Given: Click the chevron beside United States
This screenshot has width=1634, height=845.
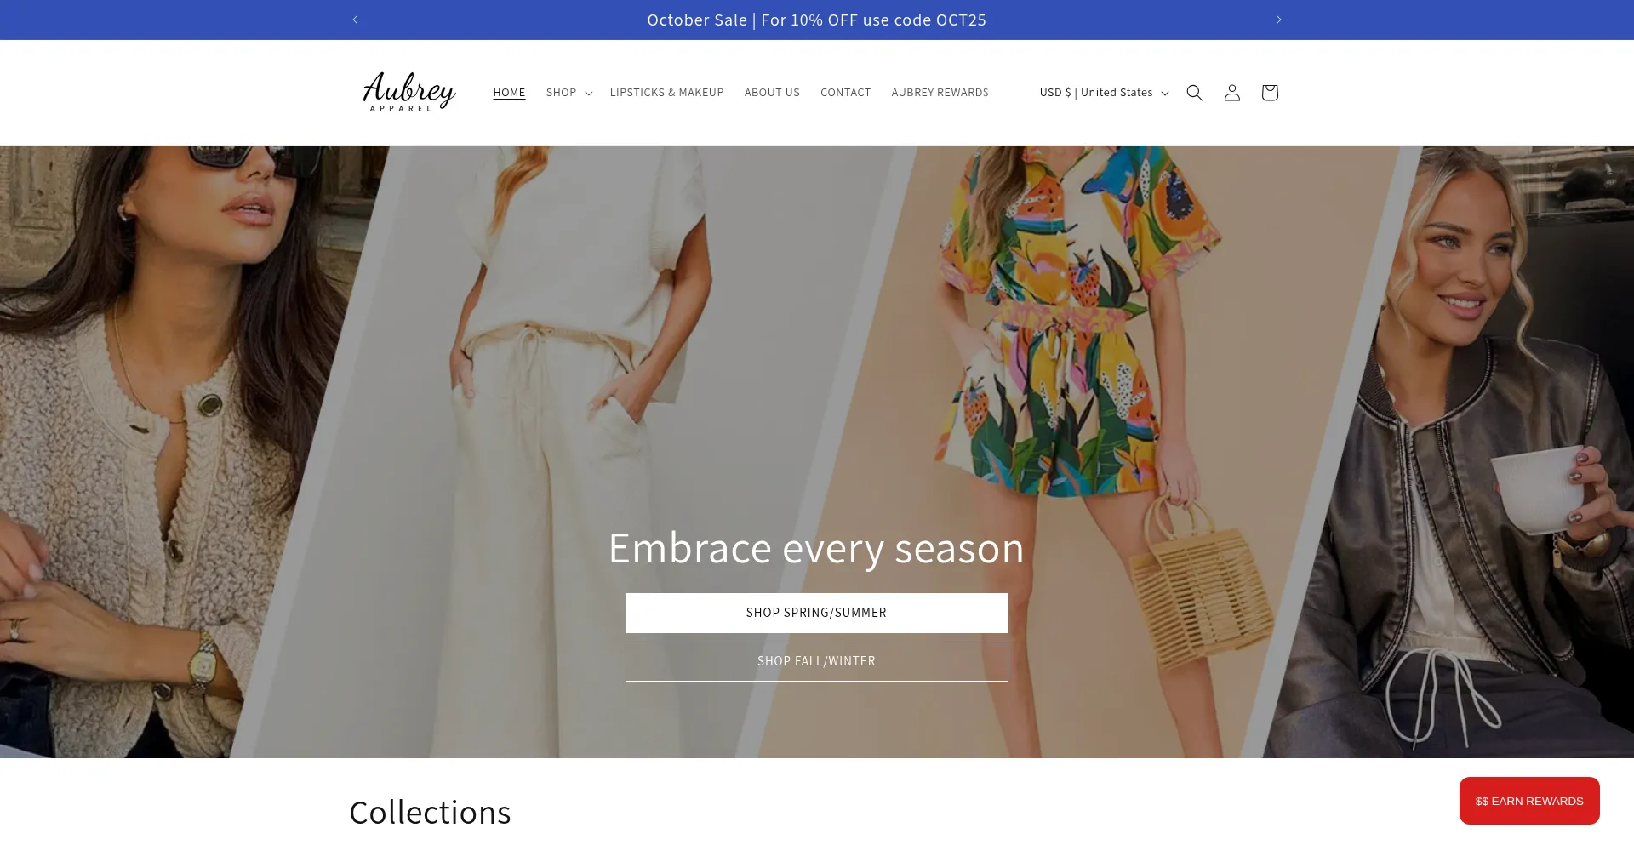Looking at the screenshot, I should click(1165, 93).
